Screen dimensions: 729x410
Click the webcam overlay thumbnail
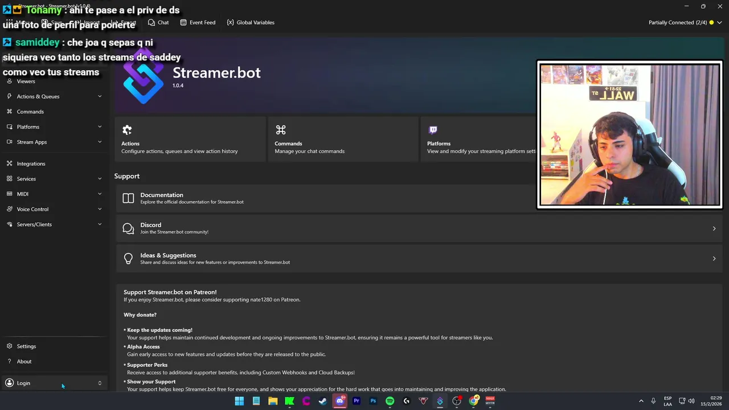pos(629,134)
